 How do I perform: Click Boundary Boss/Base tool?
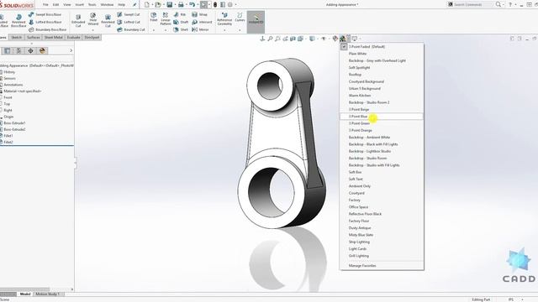pyautogui.click(x=48, y=30)
